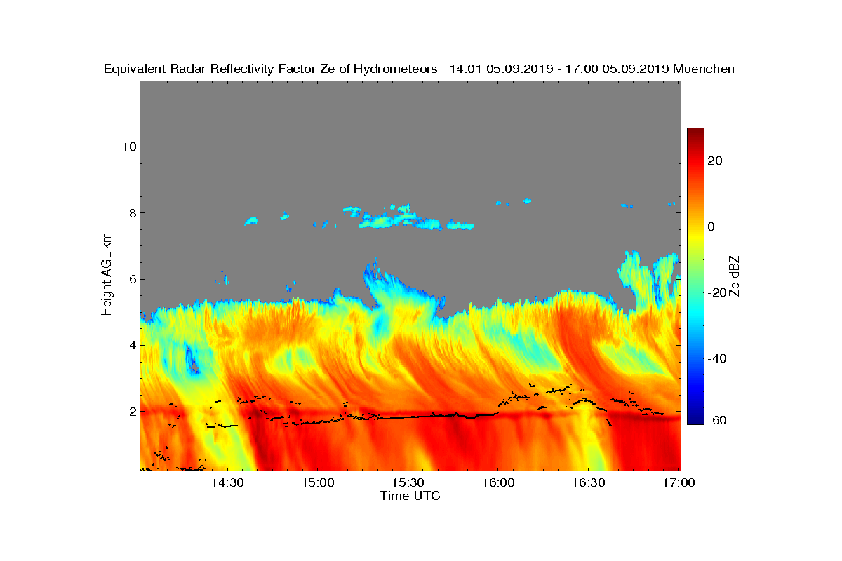Screen dimensions: 842x561
Task: Click the '10' height tick label
Action: (128, 147)
